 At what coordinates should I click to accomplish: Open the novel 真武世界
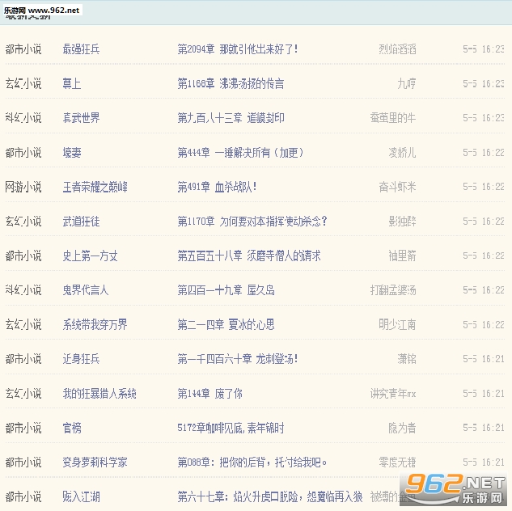[81, 118]
